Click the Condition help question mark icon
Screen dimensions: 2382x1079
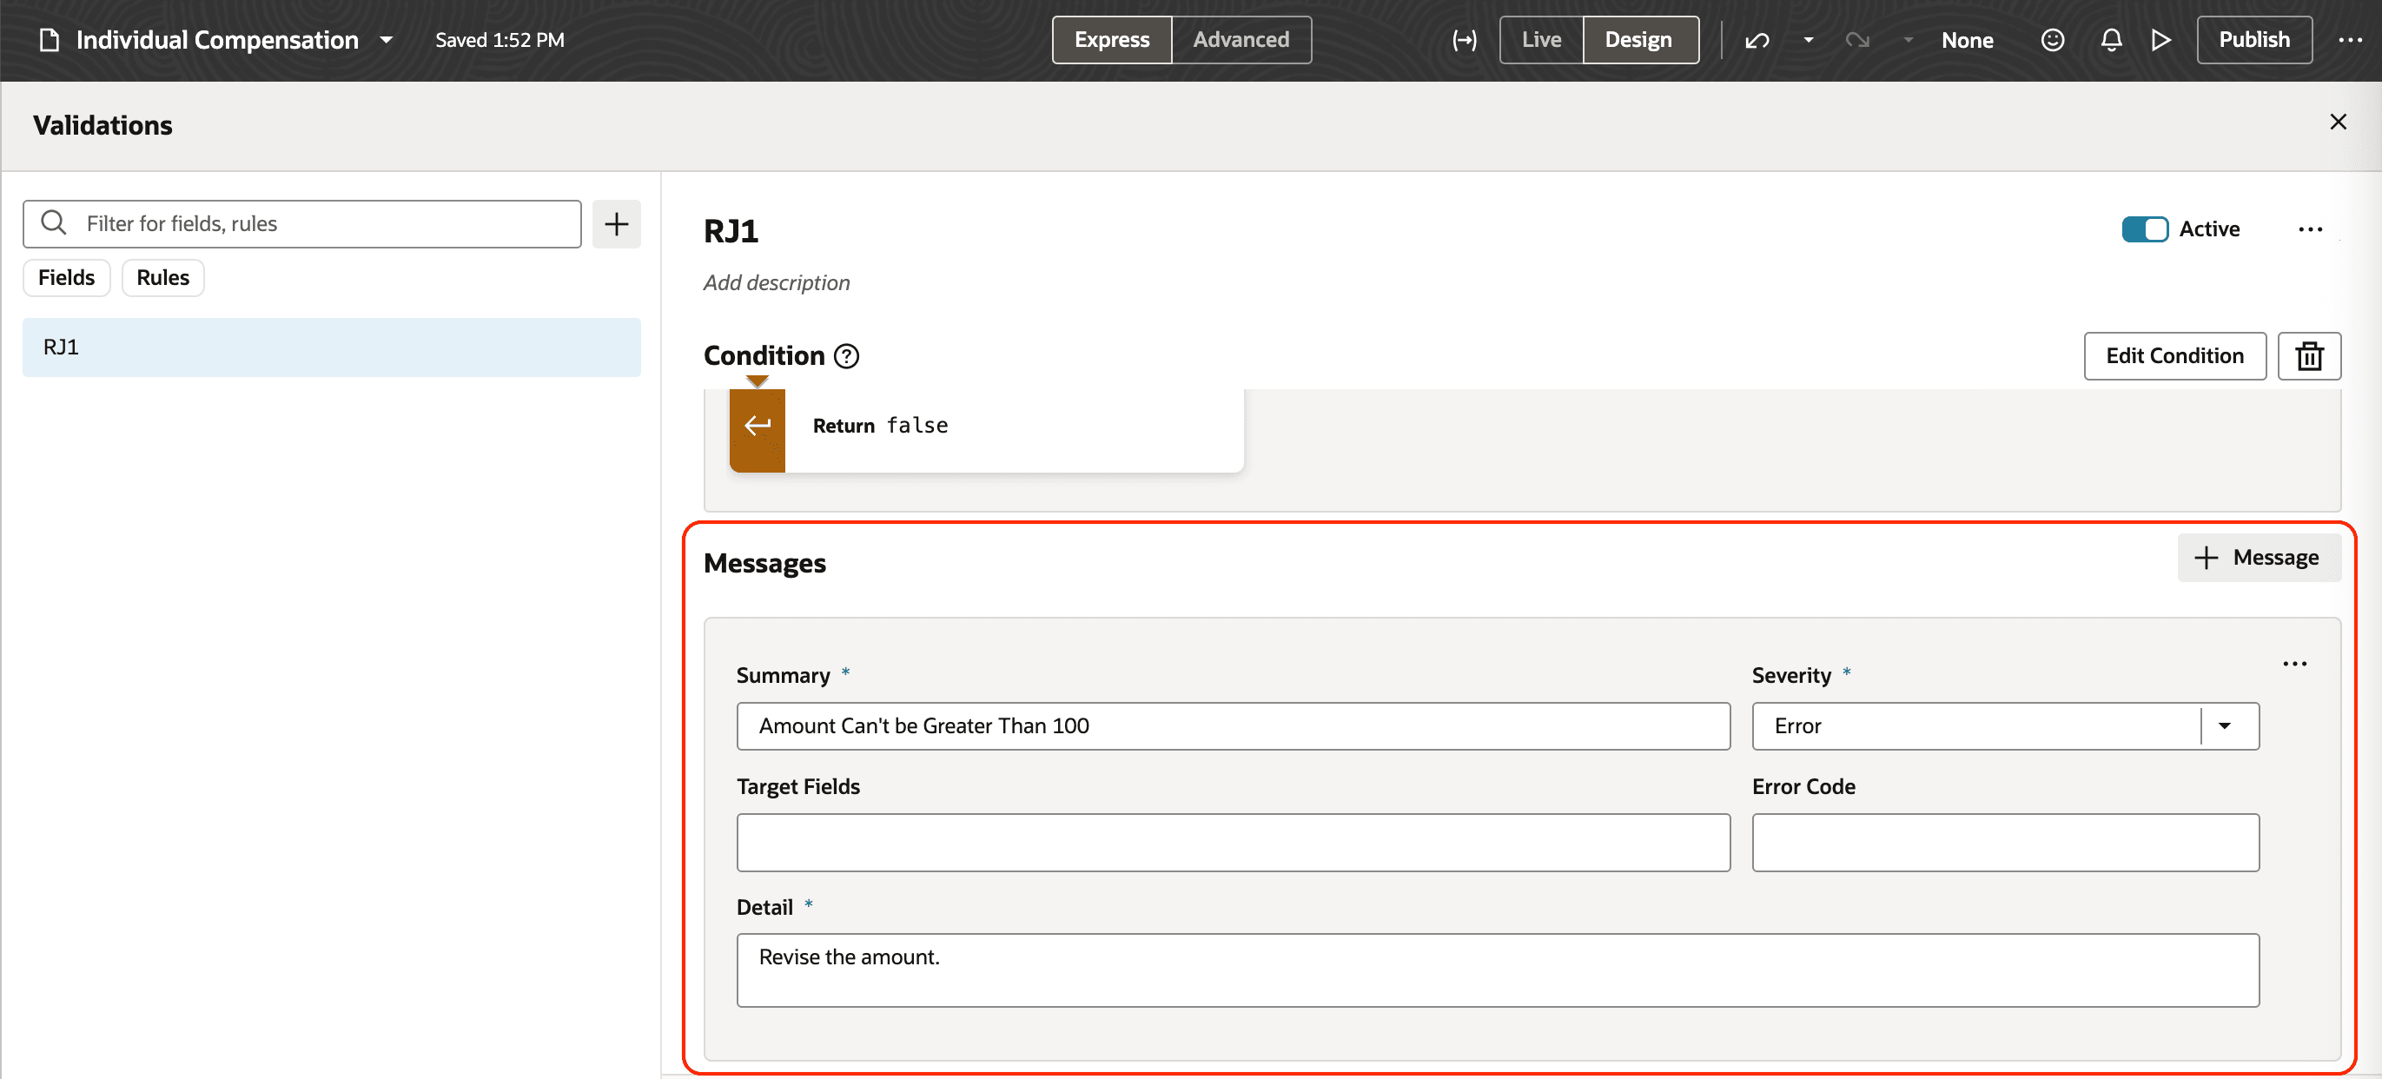point(846,356)
